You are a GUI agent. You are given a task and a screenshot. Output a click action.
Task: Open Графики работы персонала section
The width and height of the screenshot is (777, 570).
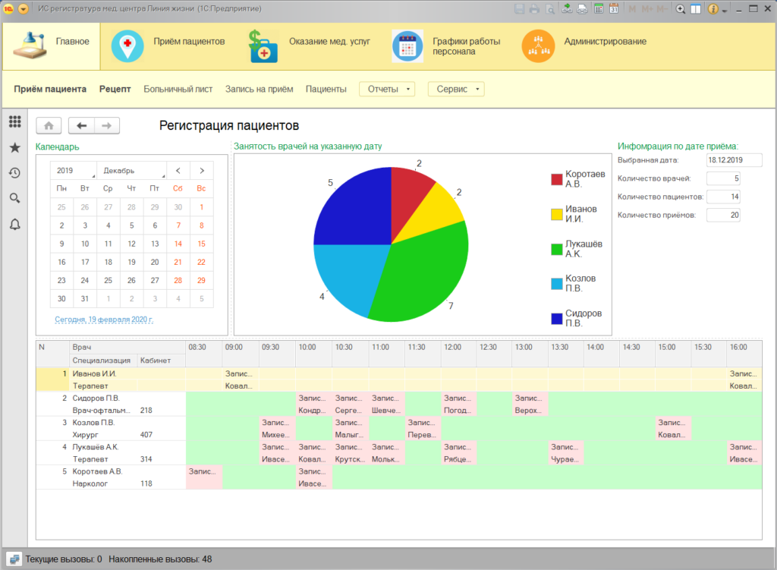click(x=446, y=46)
